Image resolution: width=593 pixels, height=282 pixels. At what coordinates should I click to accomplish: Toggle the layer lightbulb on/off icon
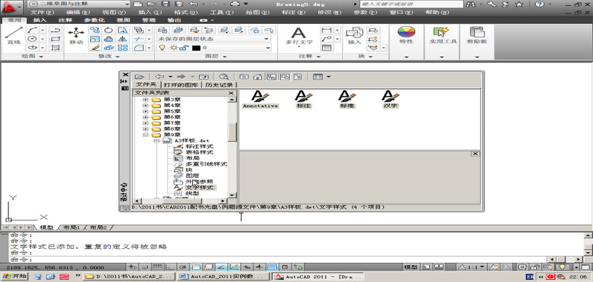point(162,48)
